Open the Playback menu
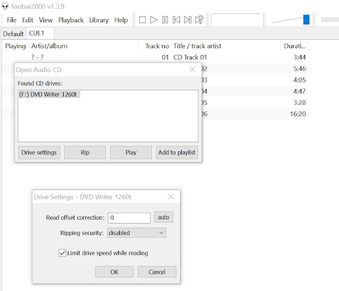This screenshot has height=291, width=339. pyautogui.click(x=70, y=20)
